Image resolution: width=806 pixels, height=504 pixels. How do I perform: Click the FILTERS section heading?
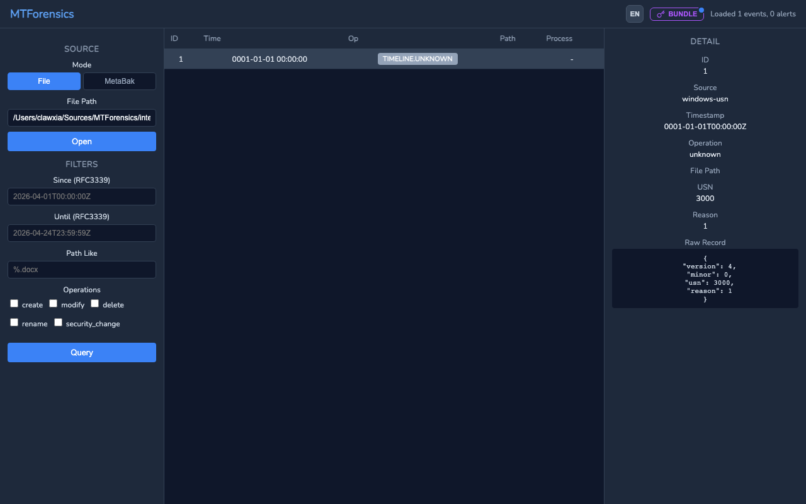point(82,164)
